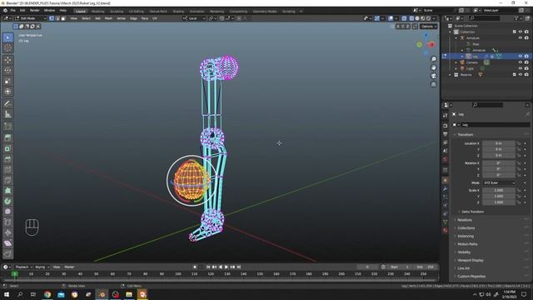The width and height of the screenshot is (533, 300).
Task: Toggle render camera icon for Armature
Action: 526,37
